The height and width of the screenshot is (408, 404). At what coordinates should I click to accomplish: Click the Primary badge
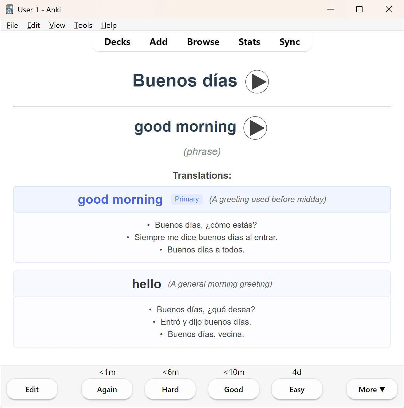point(187,199)
